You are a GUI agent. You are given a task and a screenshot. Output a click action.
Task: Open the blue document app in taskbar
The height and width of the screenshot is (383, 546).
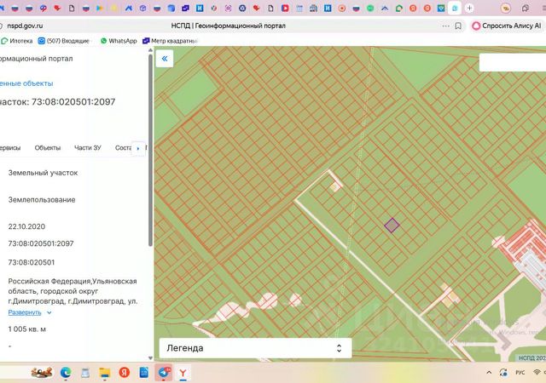pos(143,373)
